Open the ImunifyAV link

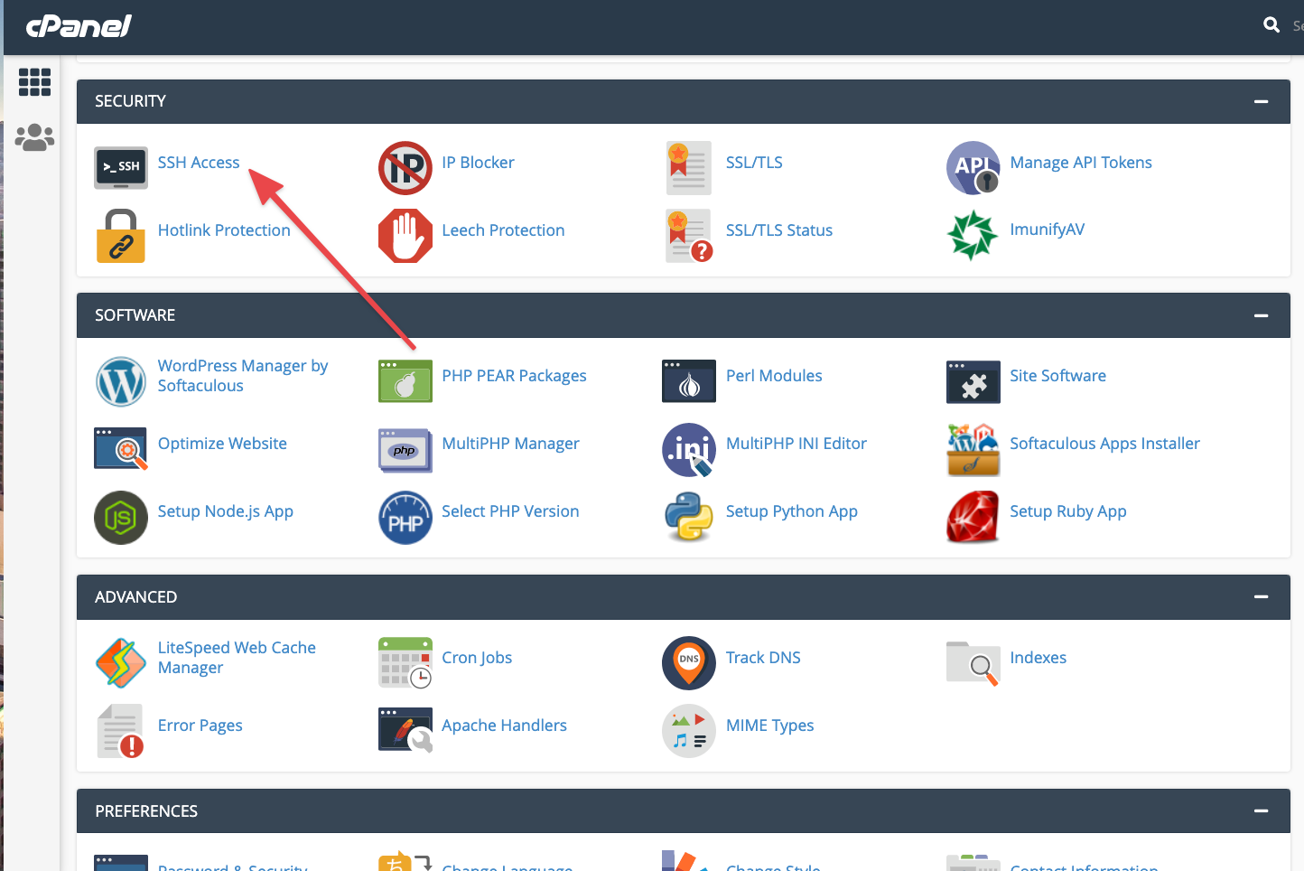[1047, 229]
